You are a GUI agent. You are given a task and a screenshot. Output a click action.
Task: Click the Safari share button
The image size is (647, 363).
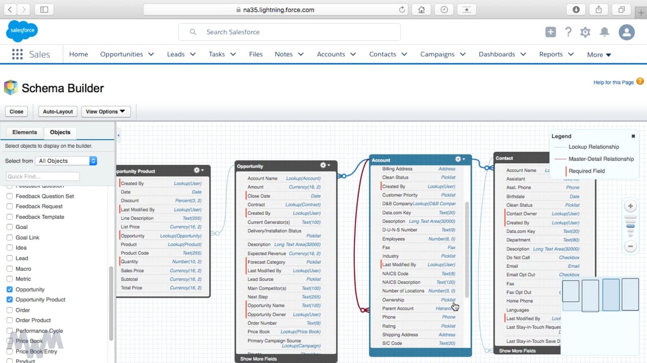(599, 10)
